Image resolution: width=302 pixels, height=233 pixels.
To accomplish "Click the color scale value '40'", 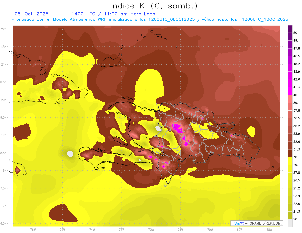I will pos(296,95).
